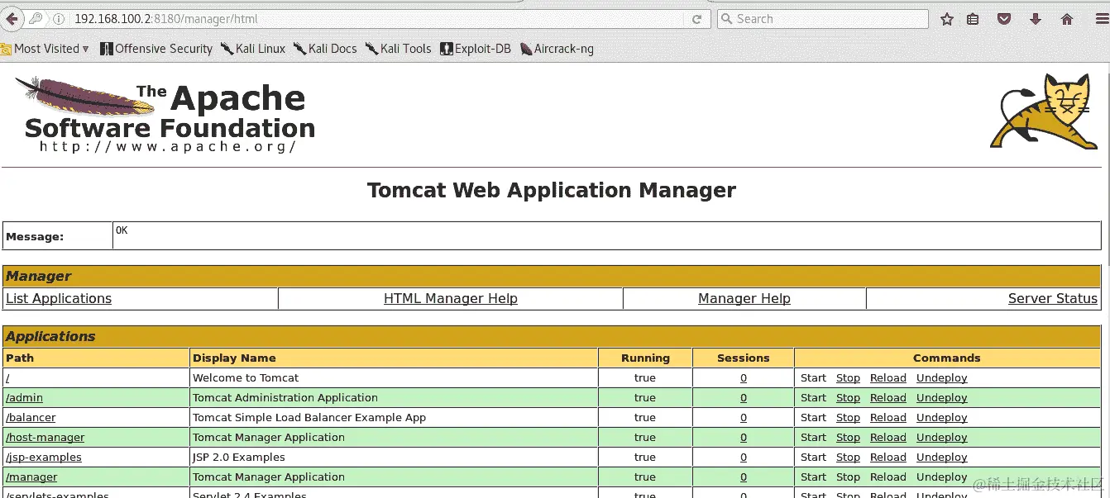
Task: Open the Server Status link
Action: [1053, 299]
